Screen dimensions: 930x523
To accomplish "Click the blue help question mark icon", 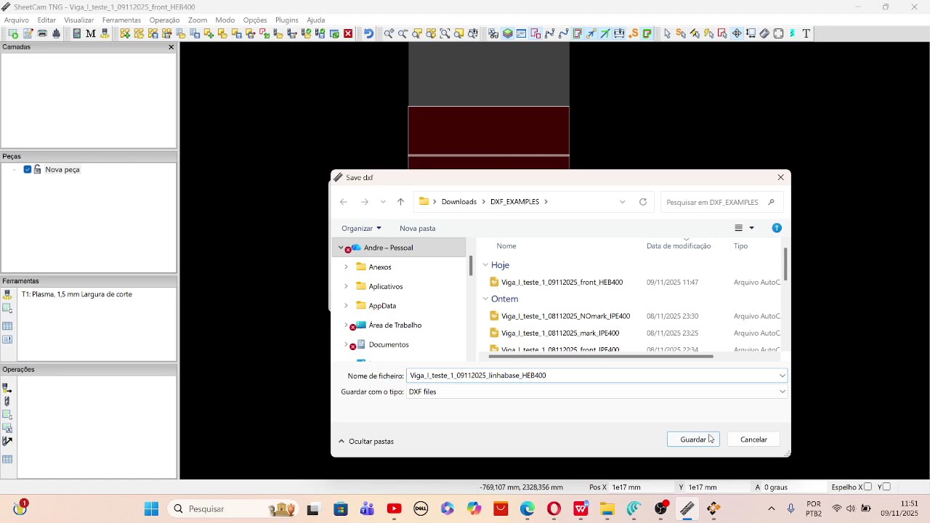I will [777, 228].
